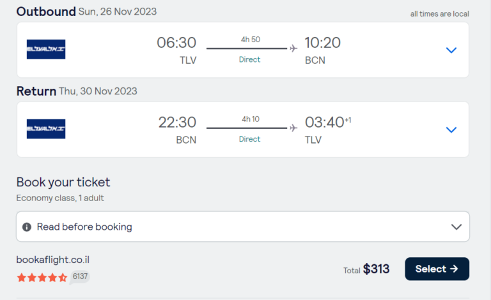Screen dimensions: 491x300
Task: Click the Total $313 price
Action: [366, 269]
